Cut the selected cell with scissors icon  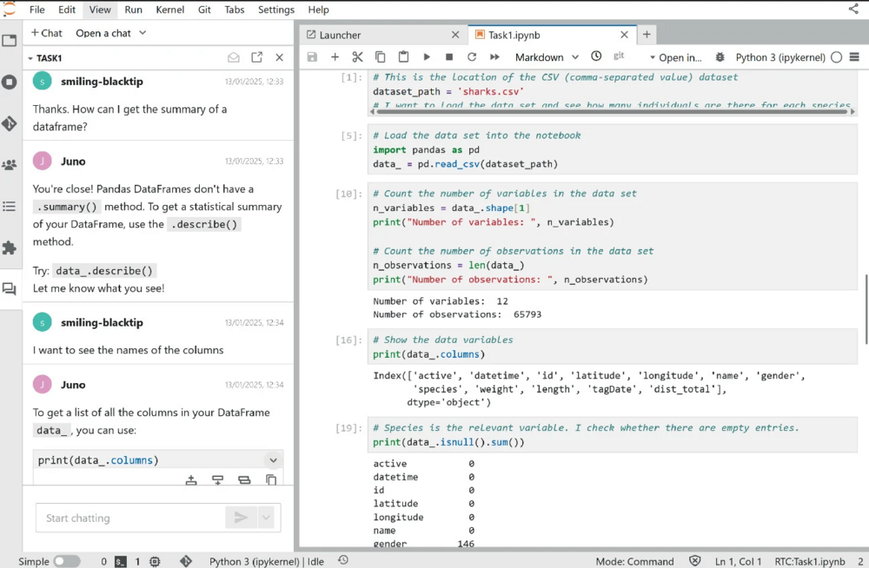coord(357,57)
